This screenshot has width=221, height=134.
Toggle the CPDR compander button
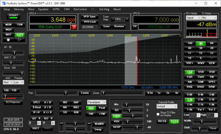coord(117,116)
